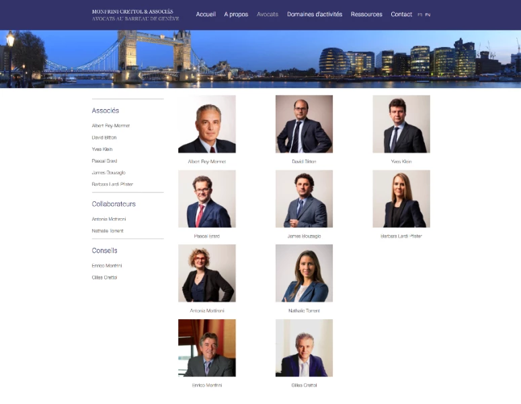This screenshot has height=404, width=521.
Task: Select Barbara Lardi Pfister's portrait
Action: (401, 199)
